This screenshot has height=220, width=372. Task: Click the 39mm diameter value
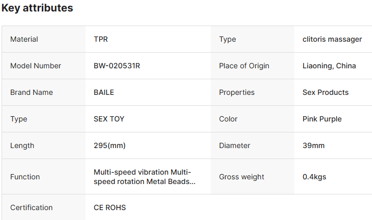click(314, 145)
